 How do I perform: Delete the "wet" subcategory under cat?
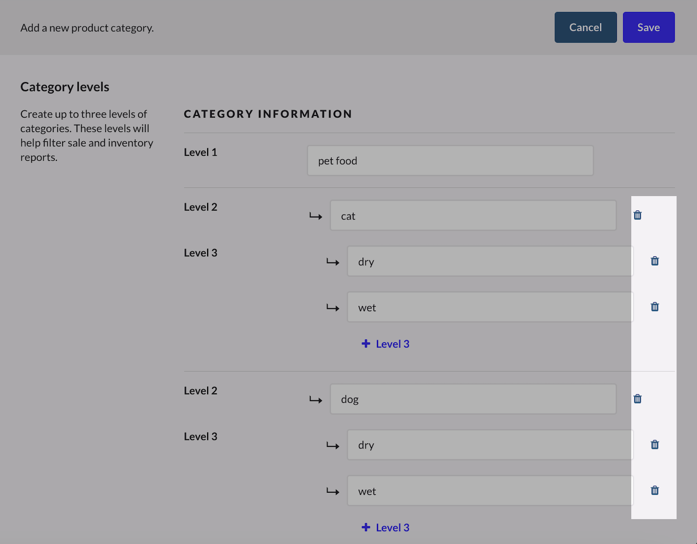[x=655, y=307]
